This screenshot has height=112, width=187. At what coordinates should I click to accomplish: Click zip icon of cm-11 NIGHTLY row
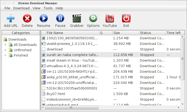click(x=43, y=71)
